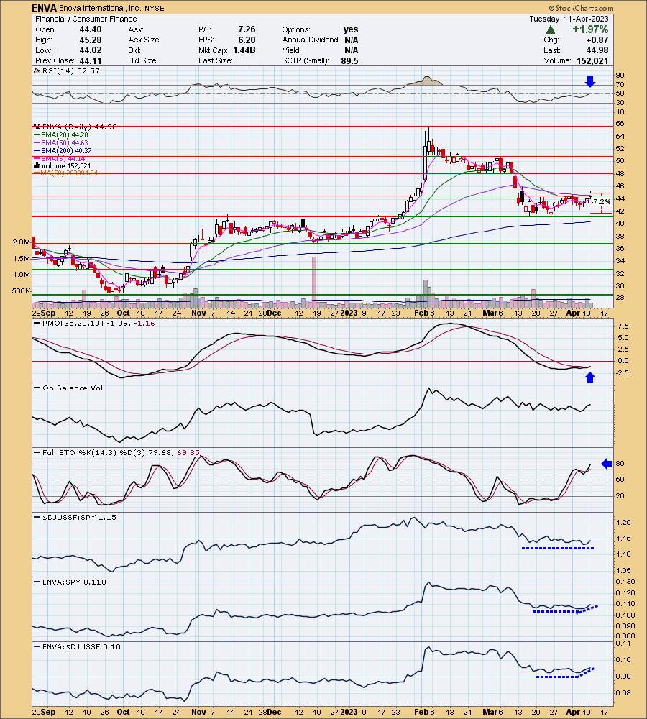Select the Last price 44.98
This screenshot has width=647, height=719.
click(597, 50)
